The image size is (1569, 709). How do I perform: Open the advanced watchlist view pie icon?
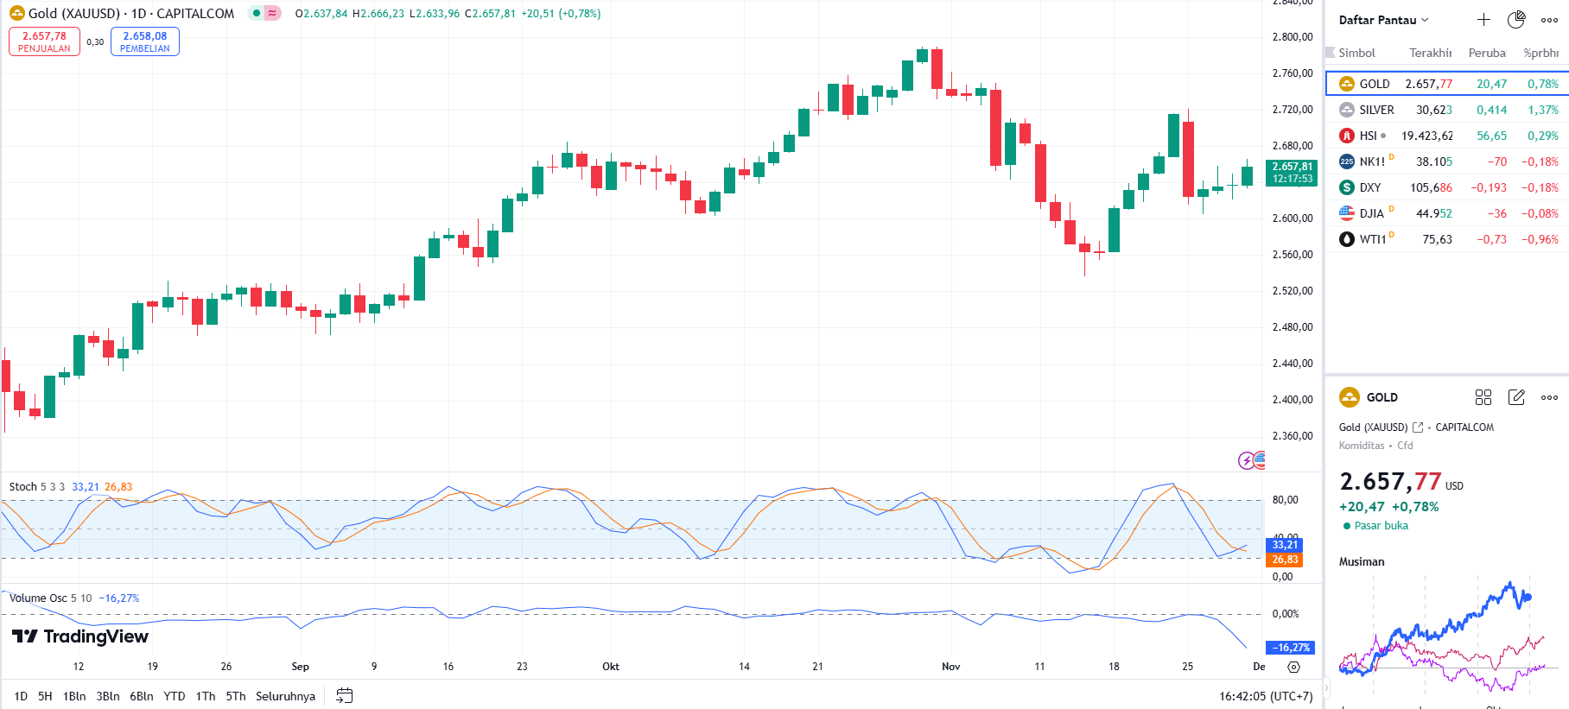point(1516,20)
